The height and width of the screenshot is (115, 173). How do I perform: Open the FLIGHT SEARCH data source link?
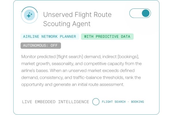pos(114,102)
